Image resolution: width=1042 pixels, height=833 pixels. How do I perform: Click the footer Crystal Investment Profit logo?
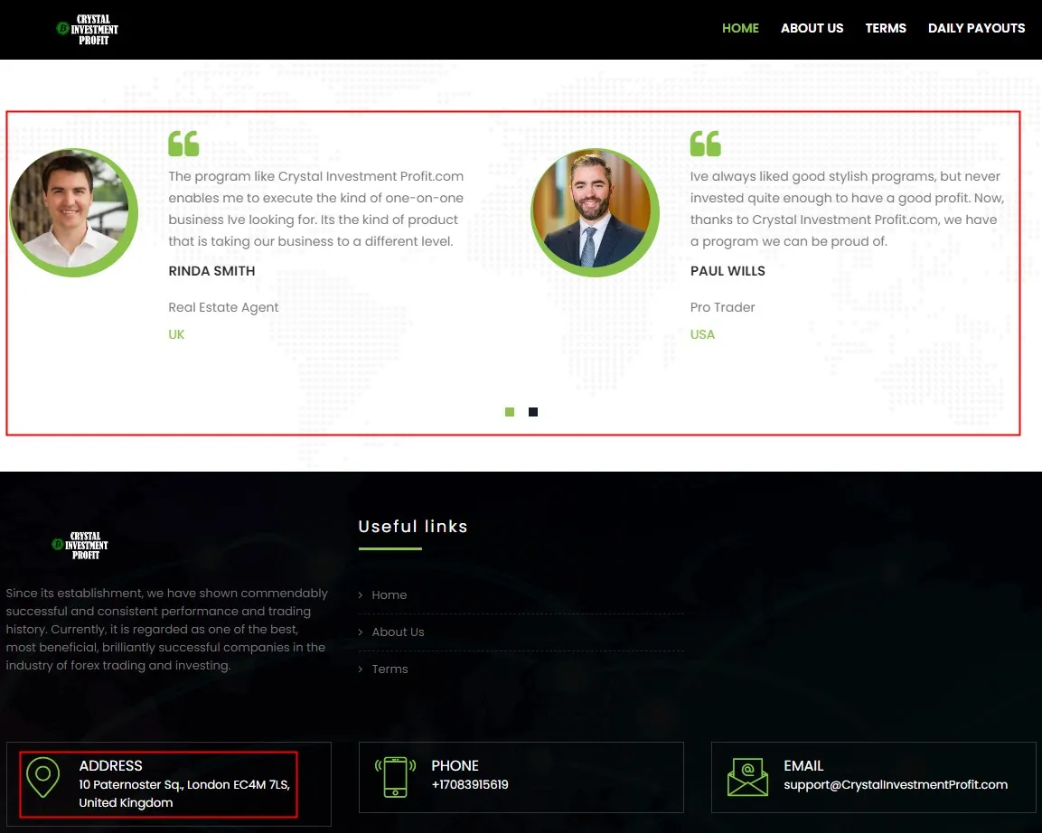[80, 546]
